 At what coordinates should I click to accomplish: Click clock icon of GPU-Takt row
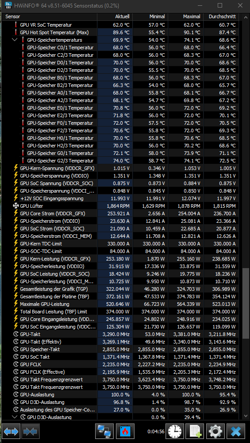(16, 334)
